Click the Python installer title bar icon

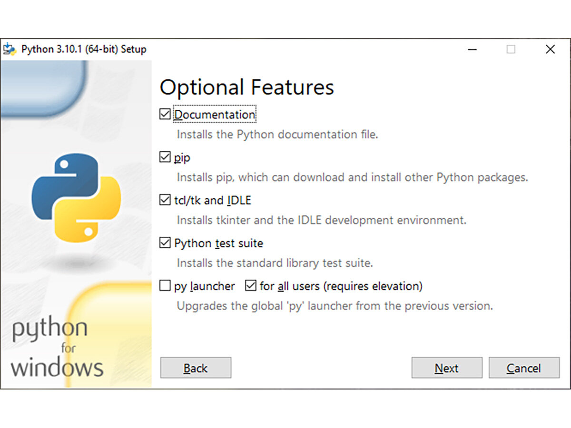click(10, 49)
